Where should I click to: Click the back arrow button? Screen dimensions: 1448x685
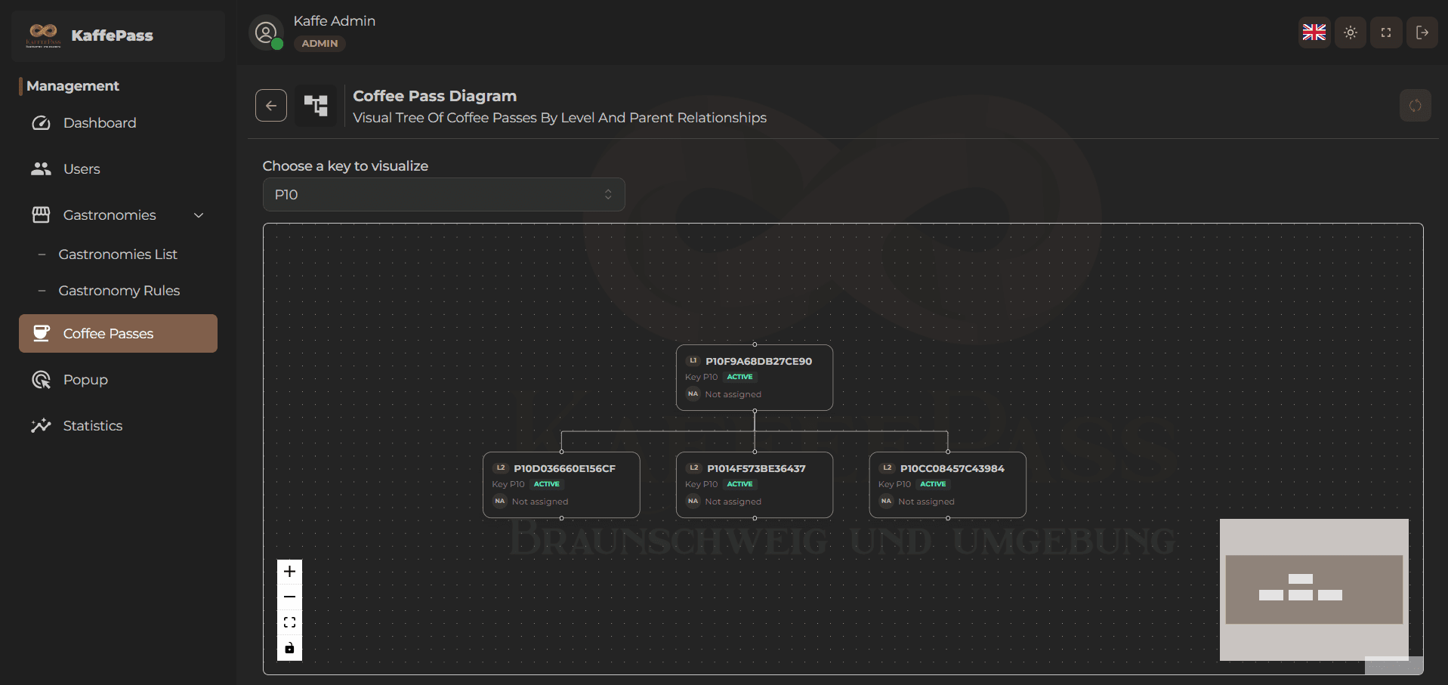[x=270, y=106]
